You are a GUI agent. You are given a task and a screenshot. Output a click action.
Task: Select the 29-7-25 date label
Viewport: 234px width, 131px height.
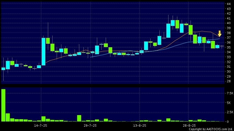(90, 126)
